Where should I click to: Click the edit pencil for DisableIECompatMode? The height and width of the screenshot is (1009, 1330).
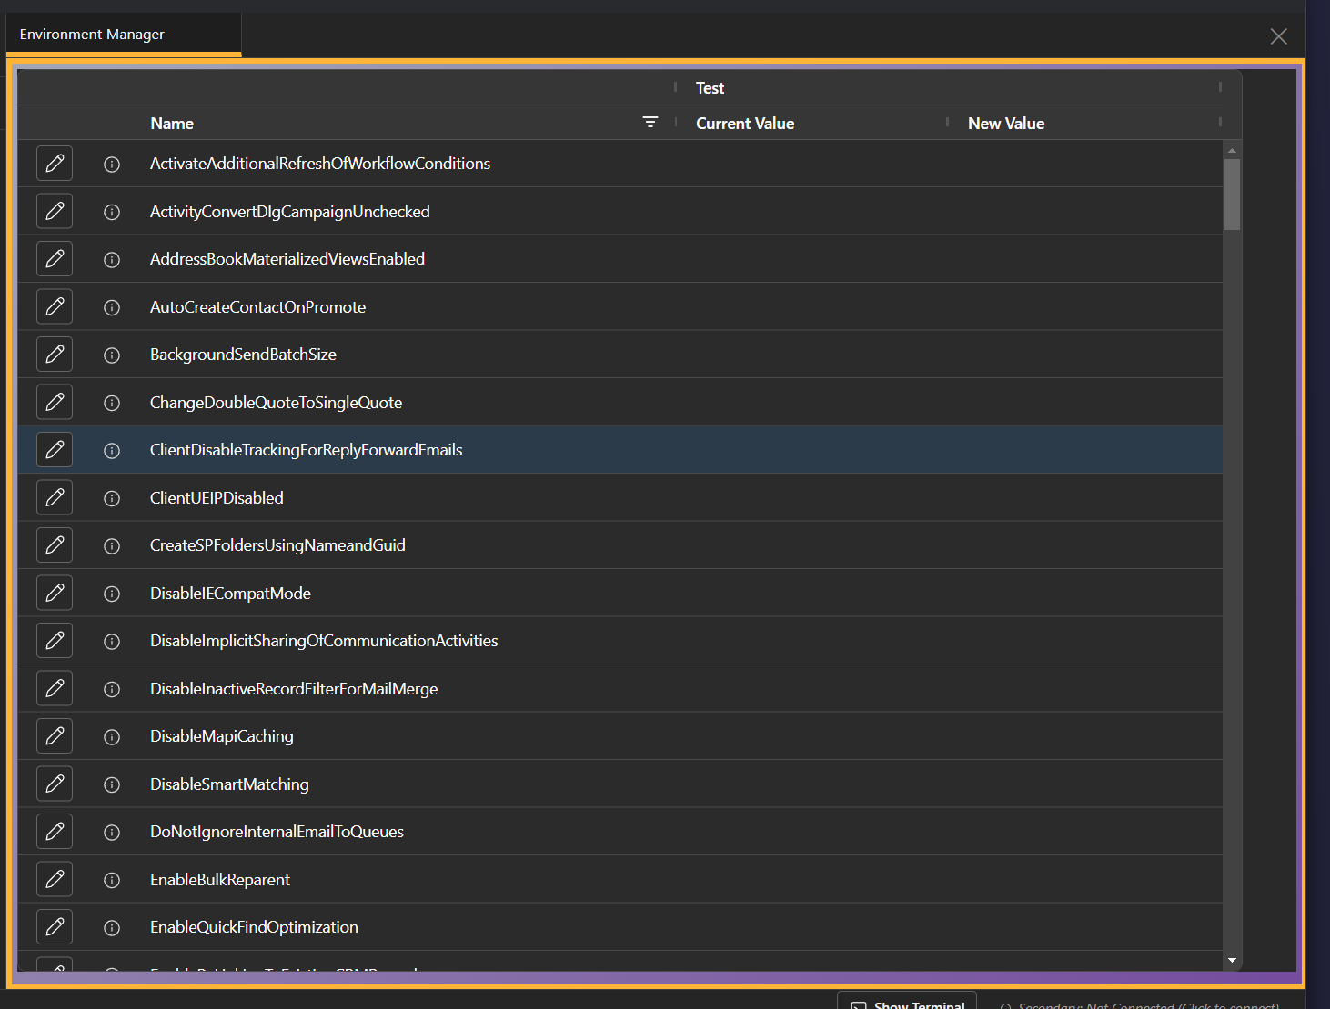click(54, 593)
